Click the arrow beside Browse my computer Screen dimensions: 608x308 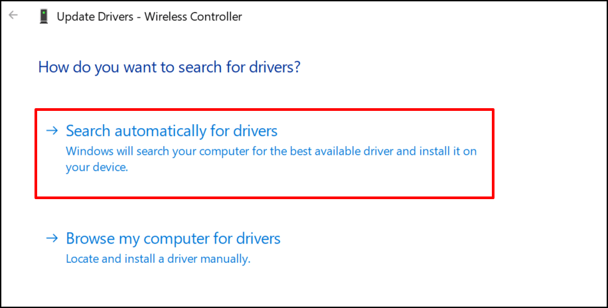click(x=52, y=238)
